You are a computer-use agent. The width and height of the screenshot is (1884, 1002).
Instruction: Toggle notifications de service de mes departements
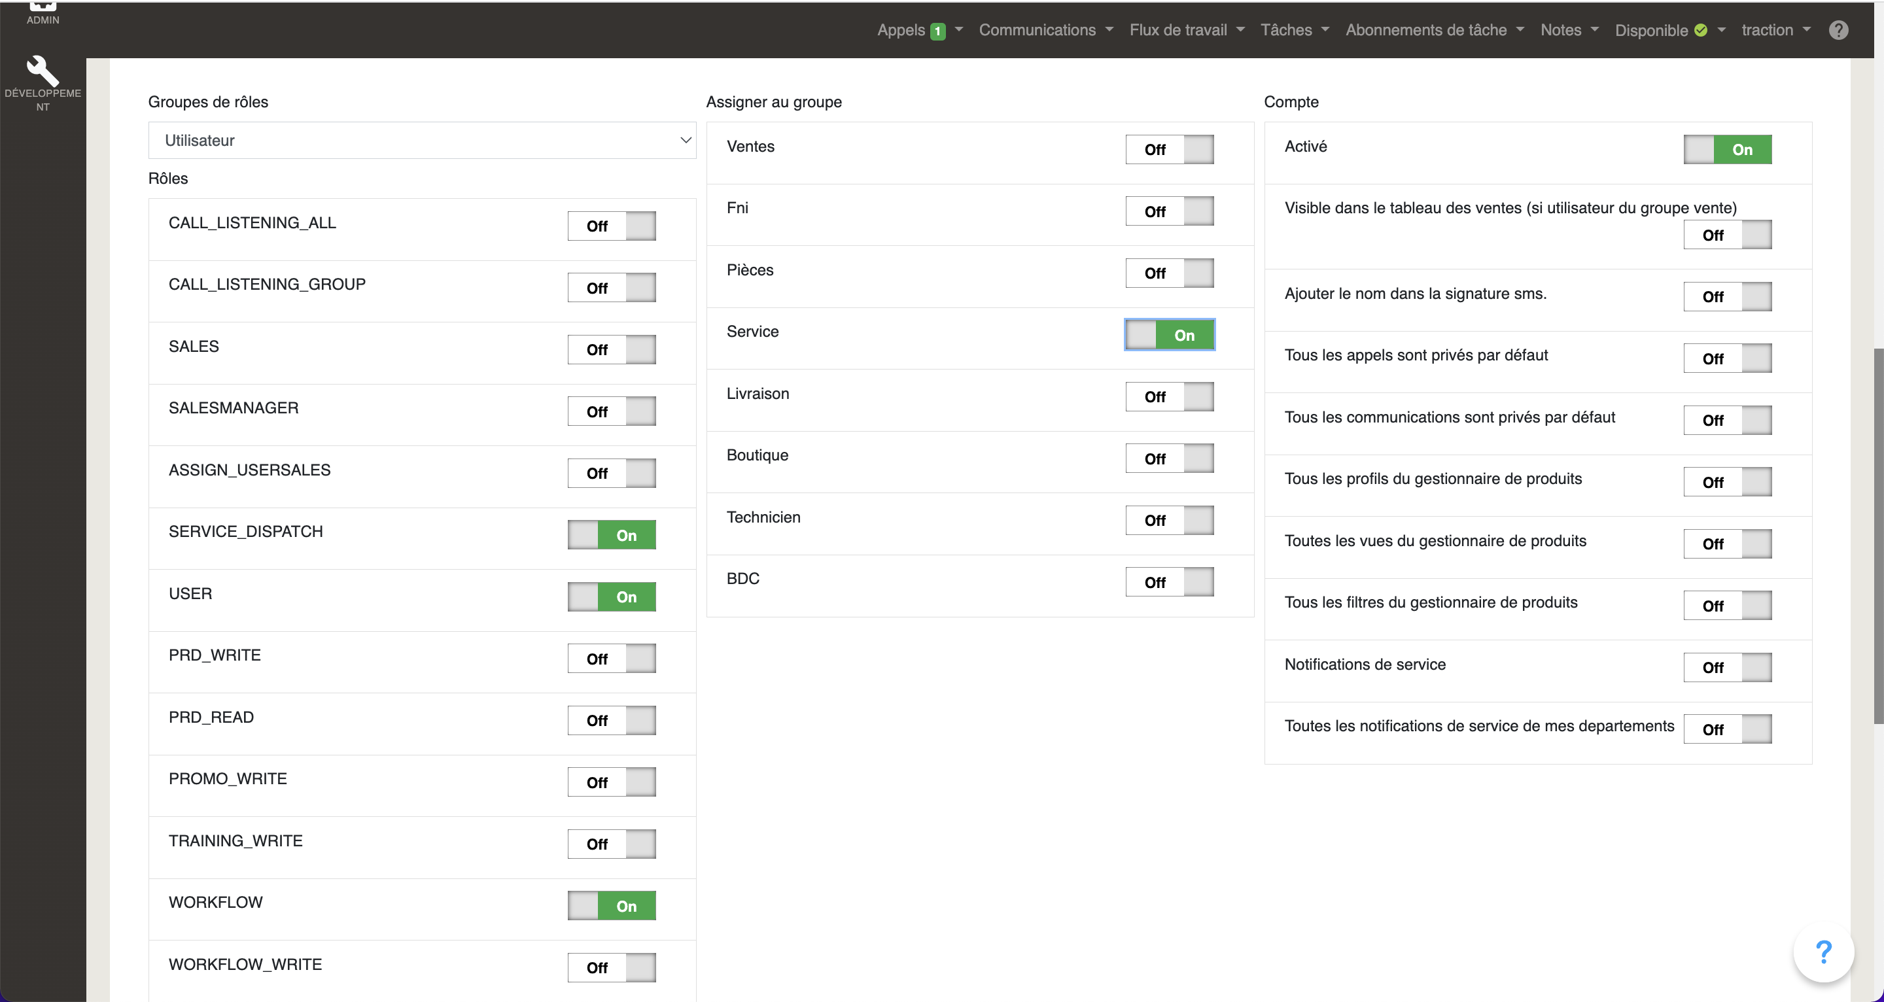(x=1728, y=729)
